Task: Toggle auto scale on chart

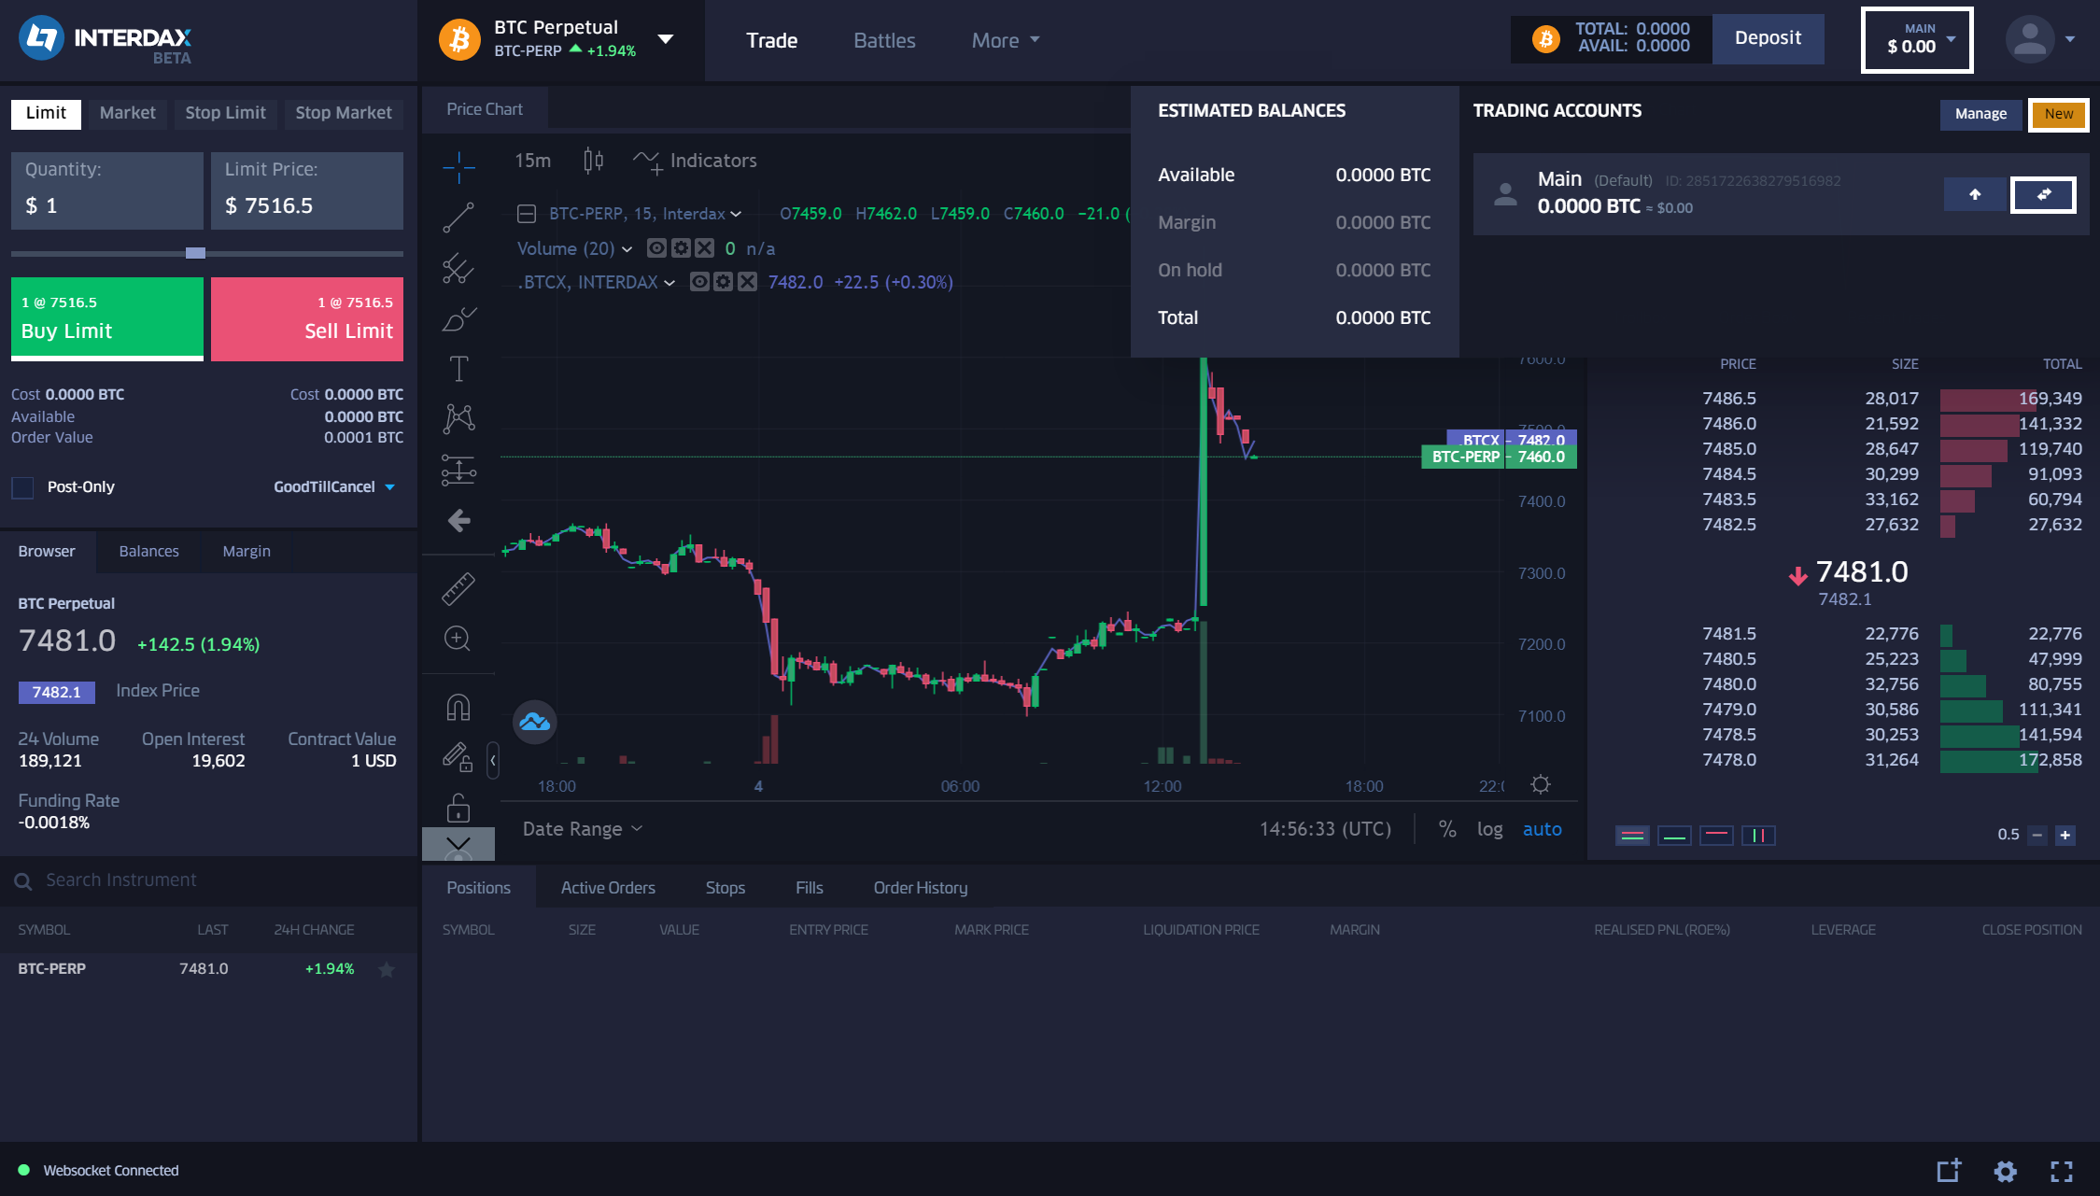Action: (x=1543, y=829)
